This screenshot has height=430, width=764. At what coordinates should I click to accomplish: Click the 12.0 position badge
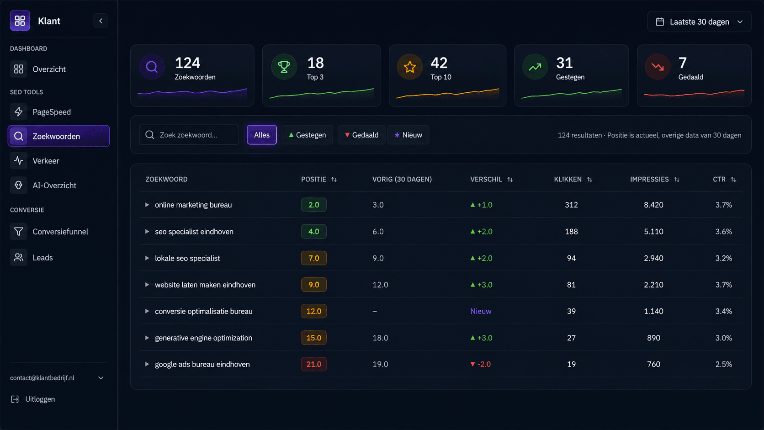point(314,311)
